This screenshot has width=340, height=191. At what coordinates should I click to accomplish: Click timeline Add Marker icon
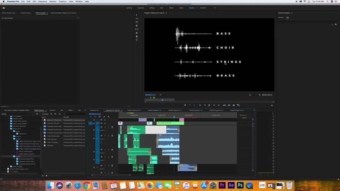coord(104,117)
